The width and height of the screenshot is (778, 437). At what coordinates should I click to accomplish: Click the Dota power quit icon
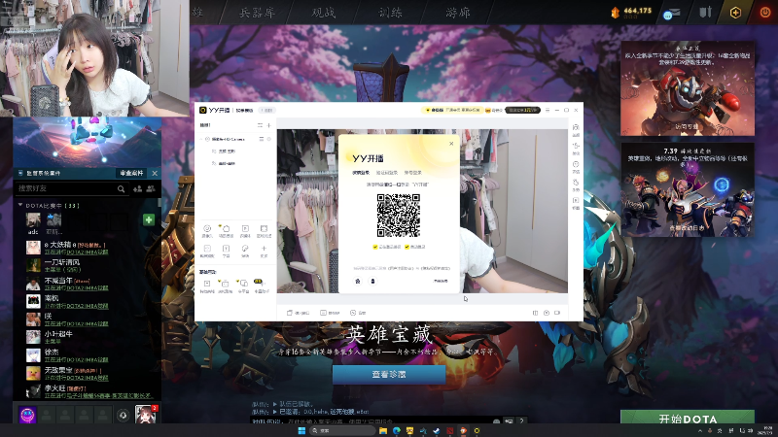tap(764, 13)
